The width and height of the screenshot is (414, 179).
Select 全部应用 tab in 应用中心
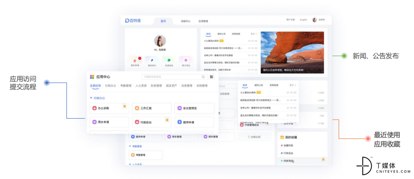click(x=95, y=86)
